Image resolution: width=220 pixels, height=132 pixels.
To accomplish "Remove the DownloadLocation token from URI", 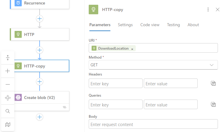I will click(x=132, y=49).
